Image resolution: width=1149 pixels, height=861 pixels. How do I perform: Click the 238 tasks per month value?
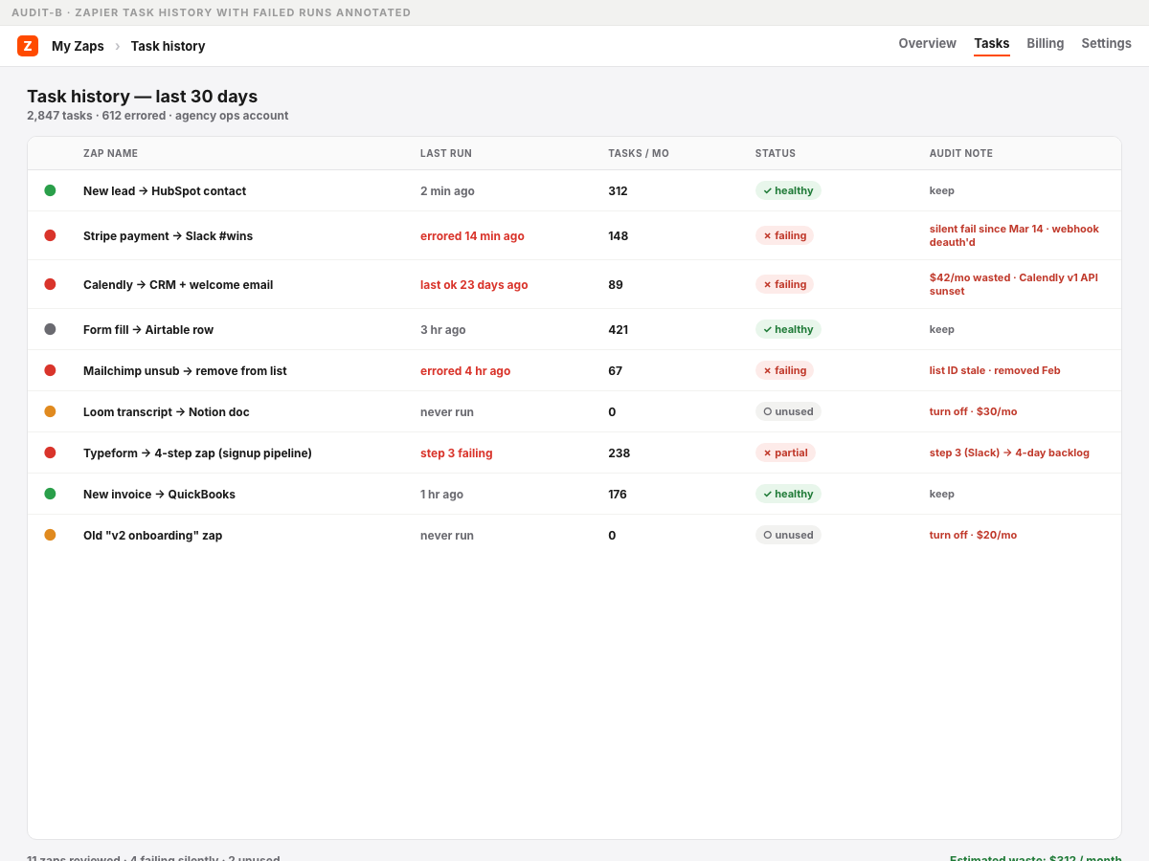(x=619, y=453)
